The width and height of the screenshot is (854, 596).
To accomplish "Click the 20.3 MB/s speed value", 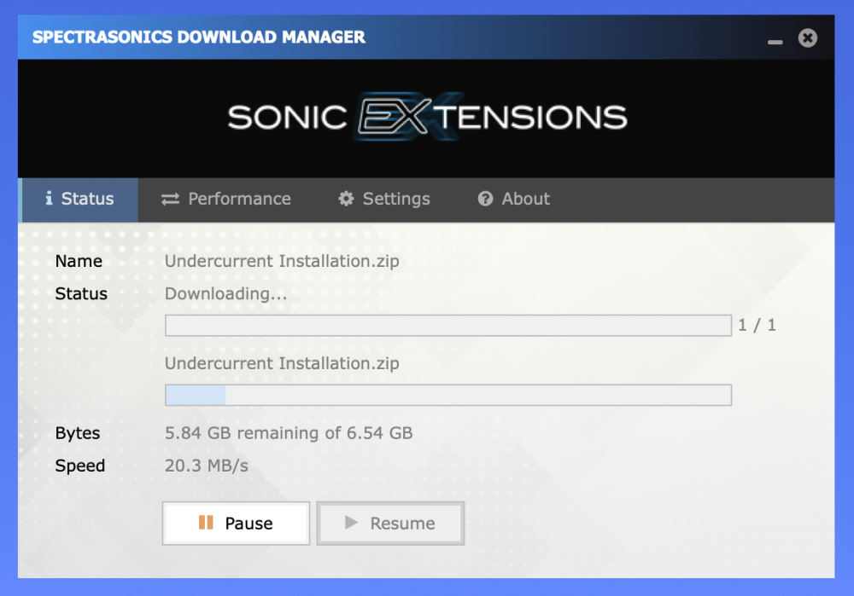I will (x=207, y=466).
